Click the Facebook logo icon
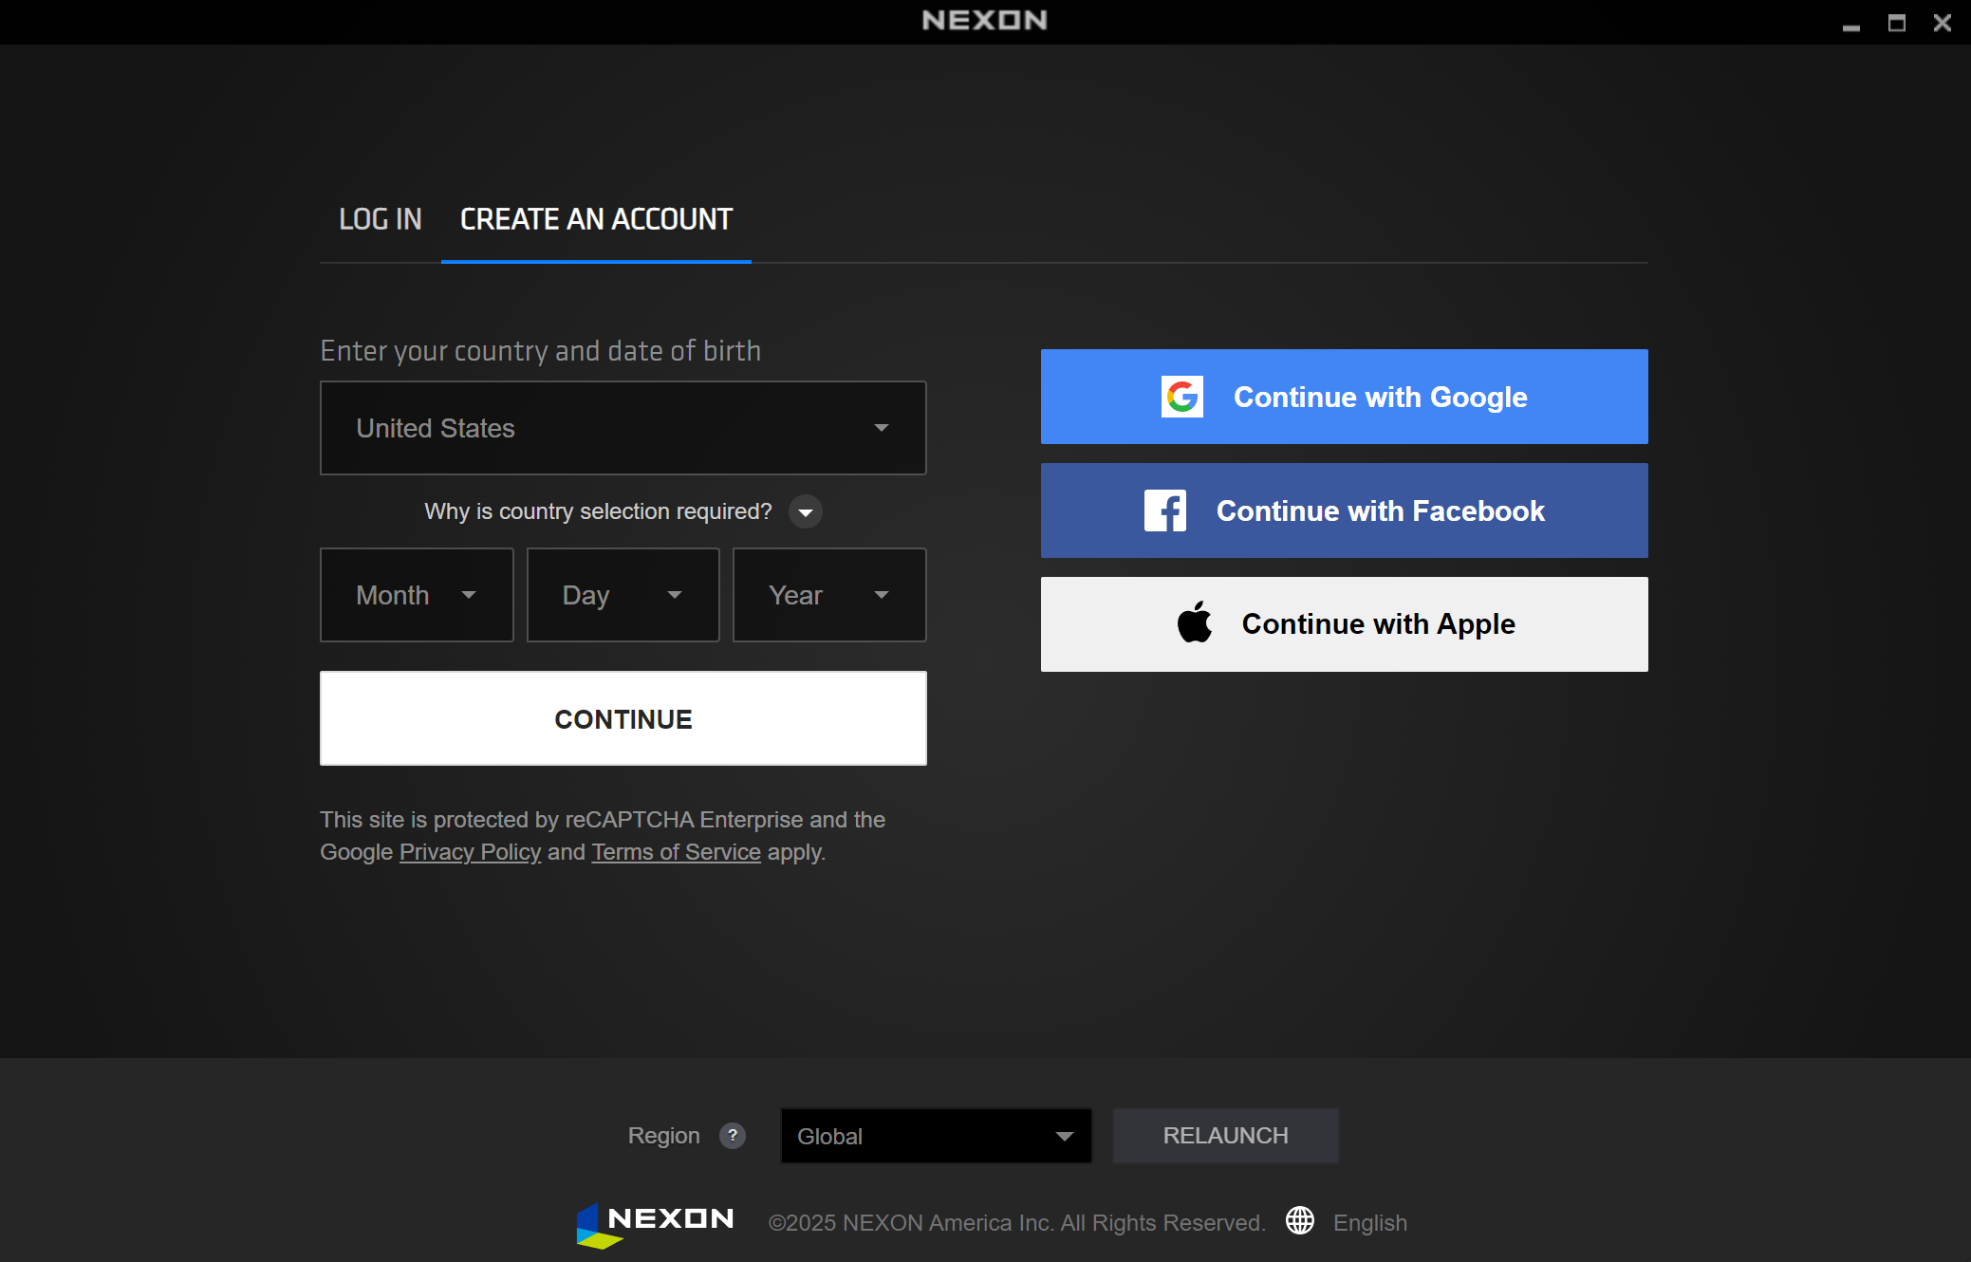Image resolution: width=1971 pixels, height=1262 pixels. [1164, 510]
